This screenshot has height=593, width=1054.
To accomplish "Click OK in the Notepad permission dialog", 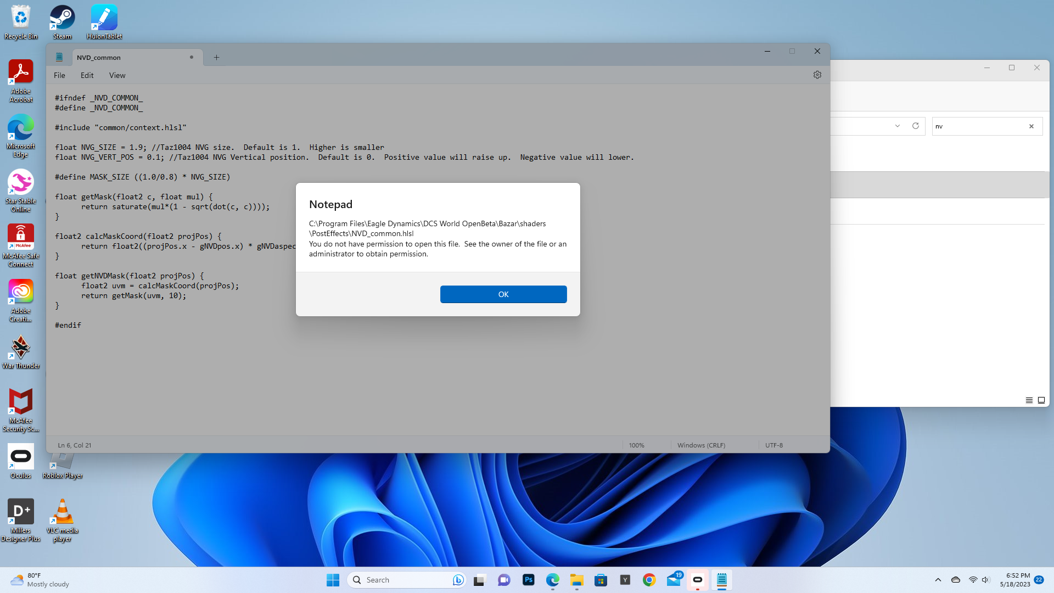I will coord(503,294).
